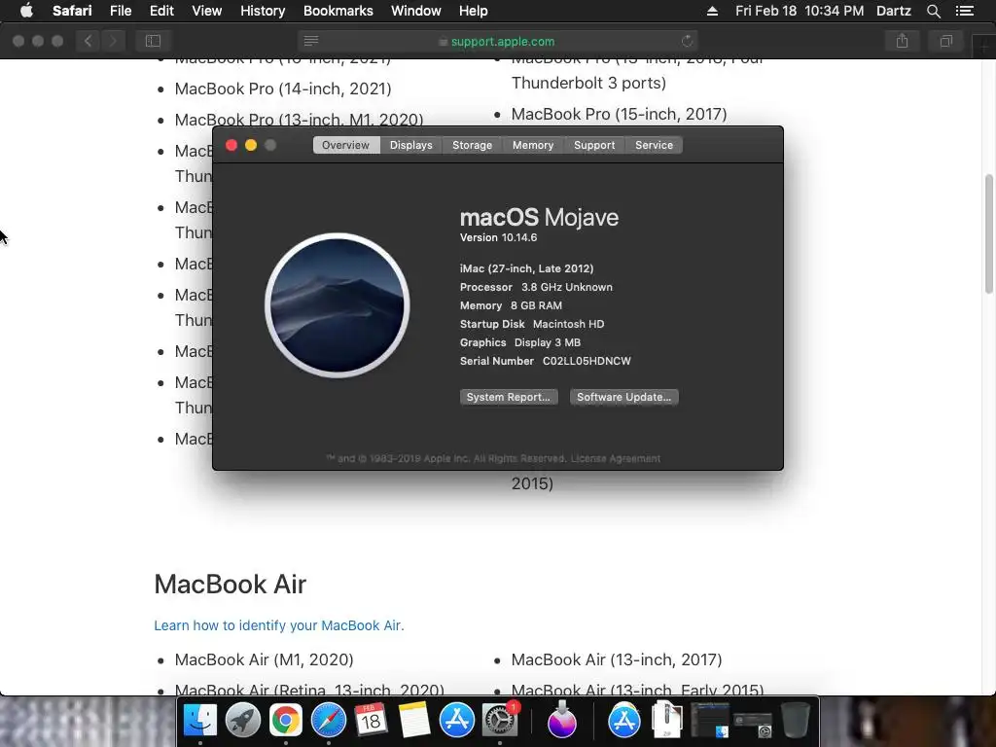Open the History menu
This screenshot has width=996, height=747.
pyautogui.click(x=263, y=11)
